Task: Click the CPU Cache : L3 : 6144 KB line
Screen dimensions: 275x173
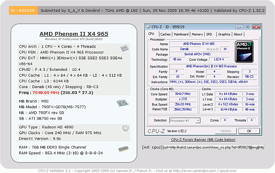Action: pyautogui.click(x=44, y=81)
